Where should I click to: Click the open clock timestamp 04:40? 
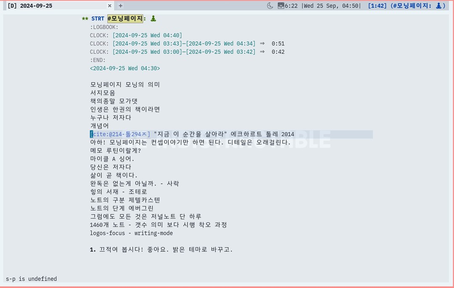[x=147, y=35]
